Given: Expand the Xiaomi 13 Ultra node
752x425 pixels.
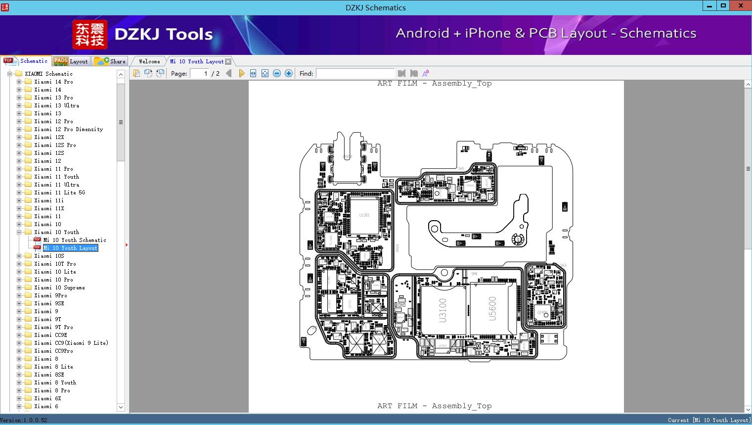Looking at the screenshot, I should 19,105.
